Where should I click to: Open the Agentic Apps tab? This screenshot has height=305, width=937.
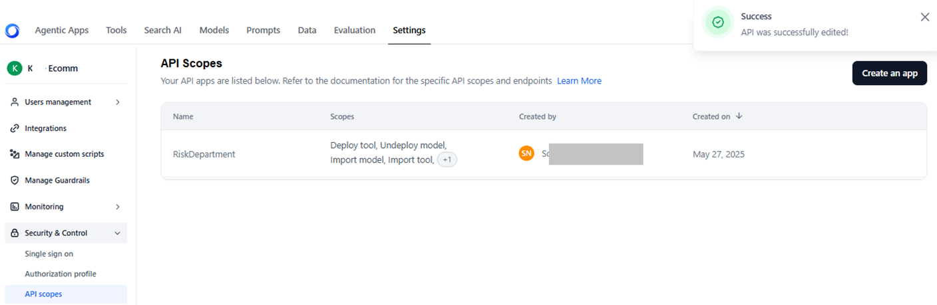tap(61, 31)
